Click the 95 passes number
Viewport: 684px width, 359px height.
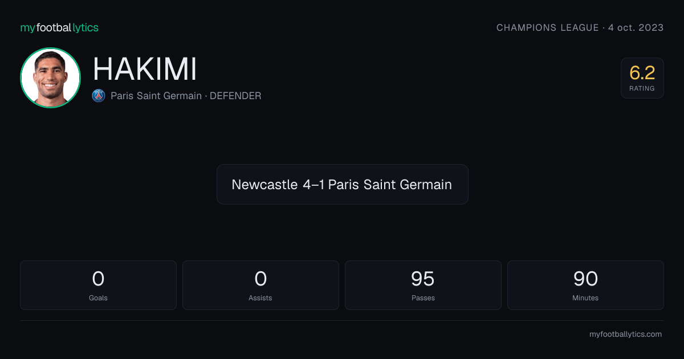(x=423, y=279)
